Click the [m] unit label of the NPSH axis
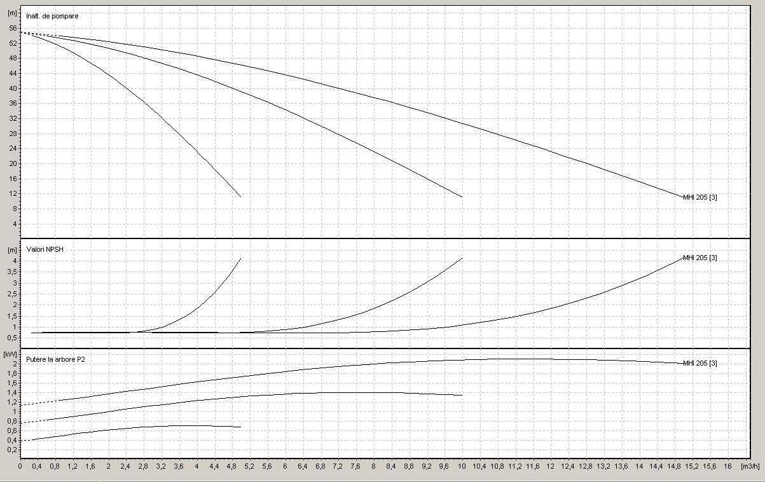The width and height of the screenshot is (765, 482). click(x=11, y=249)
